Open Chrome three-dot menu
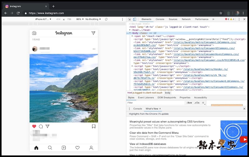Screen dimensions: 249x157 pos(243,13)
